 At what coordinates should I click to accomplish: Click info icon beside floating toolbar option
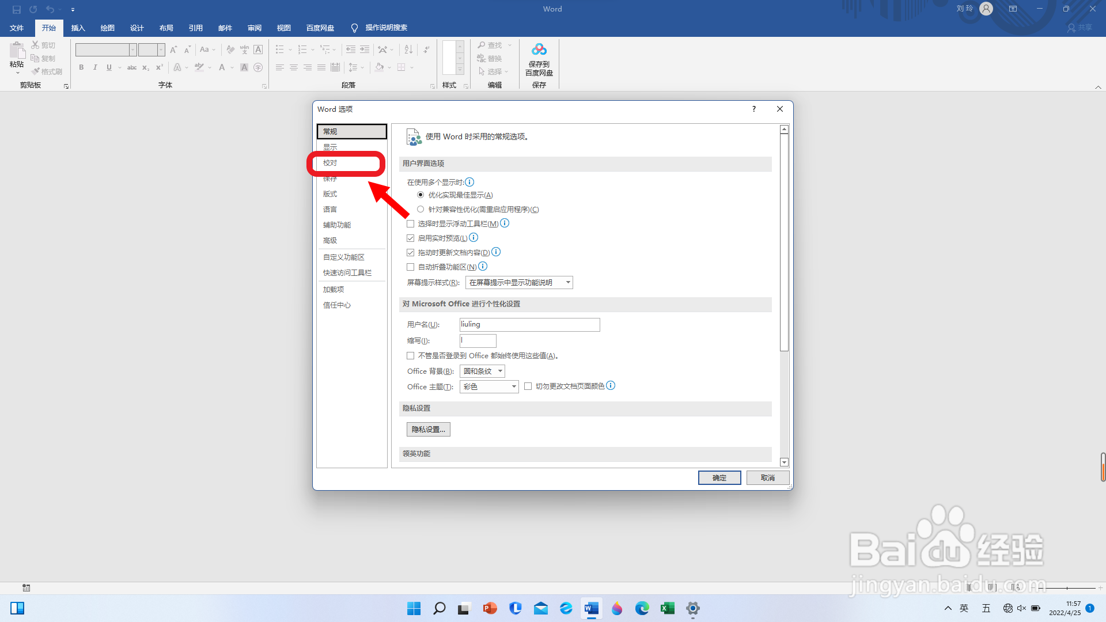click(505, 223)
